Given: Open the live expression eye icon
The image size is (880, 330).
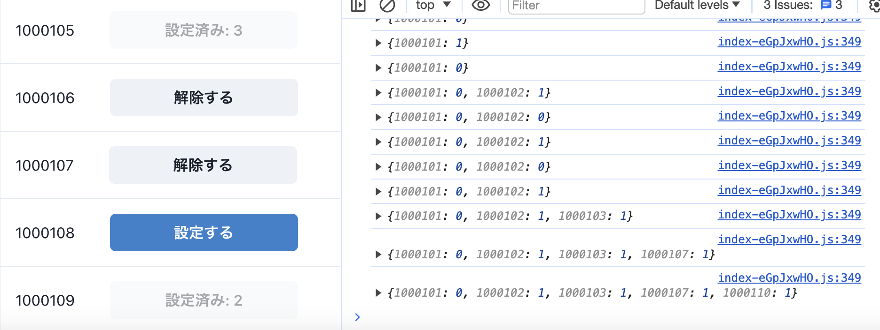Looking at the screenshot, I should coord(480,6).
